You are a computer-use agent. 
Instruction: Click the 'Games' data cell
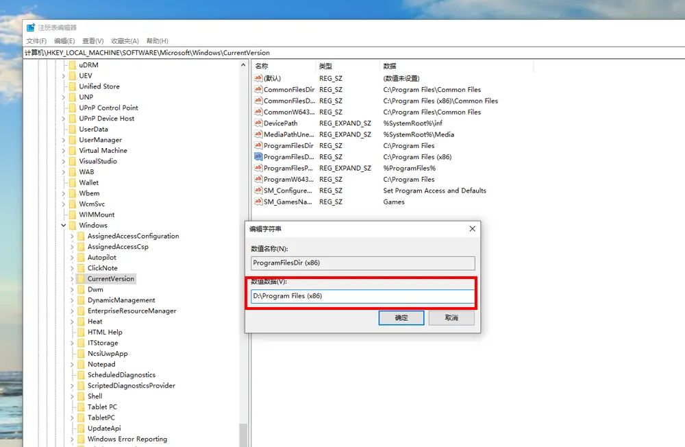point(394,202)
